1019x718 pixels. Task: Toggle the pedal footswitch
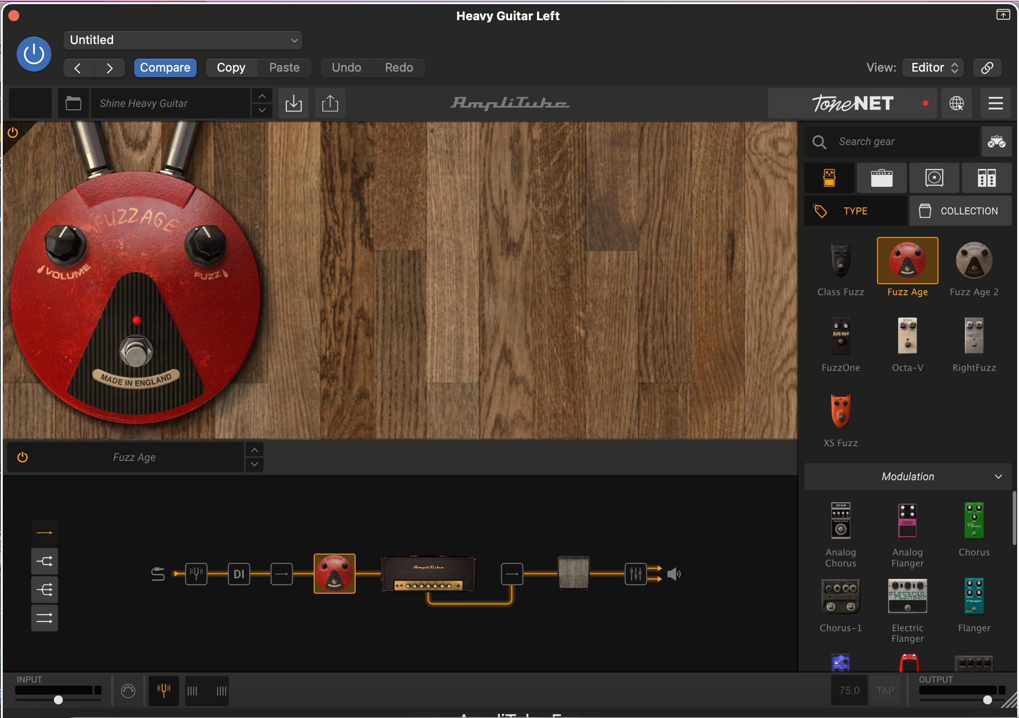pyautogui.click(x=136, y=352)
